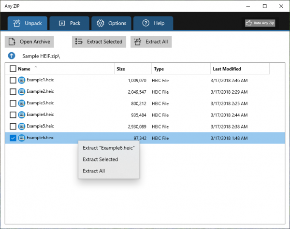Check the box for Example1.heic
This screenshot has height=229, width=290.
click(13, 80)
